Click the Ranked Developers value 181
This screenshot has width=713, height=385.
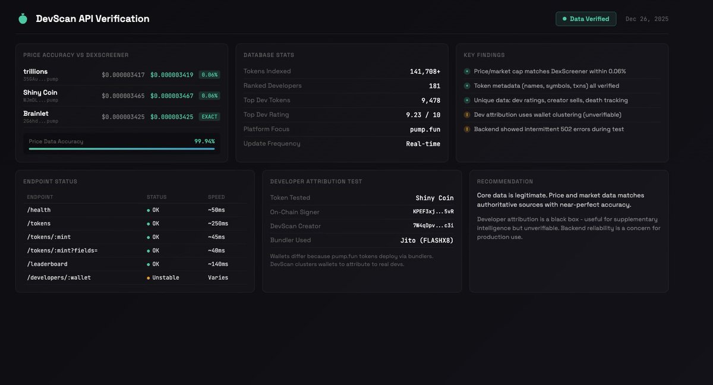pyautogui.click(x=435, y=86)
